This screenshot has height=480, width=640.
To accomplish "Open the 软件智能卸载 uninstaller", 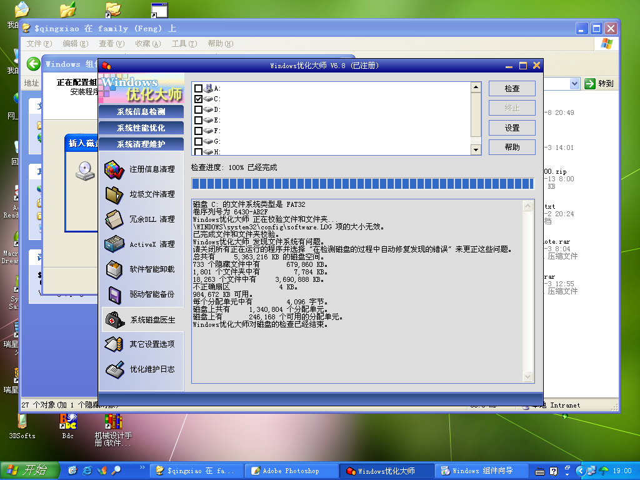I will (141, 269).
